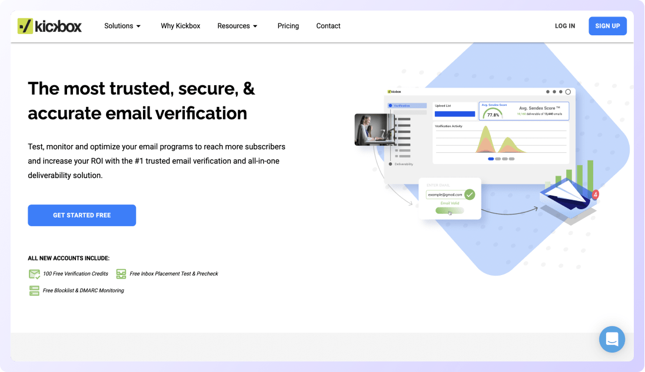Click the Free Blocklist & DMARC Monitoring icon
Image resolution: width=645 pixels, height=372 pixels.
coord(34,290)
